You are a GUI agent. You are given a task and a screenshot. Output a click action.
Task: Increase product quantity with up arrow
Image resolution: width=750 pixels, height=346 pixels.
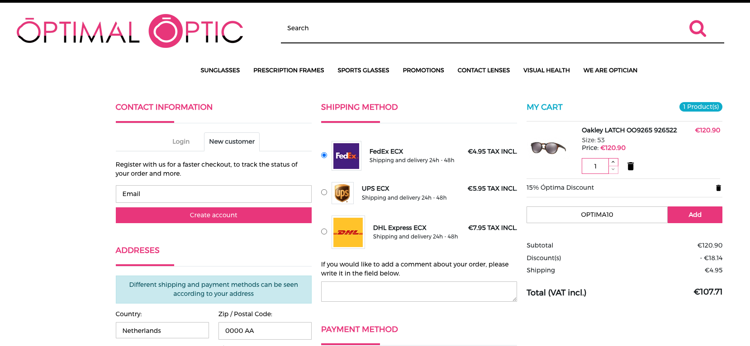pyautogui.click(x=613, y=162)
